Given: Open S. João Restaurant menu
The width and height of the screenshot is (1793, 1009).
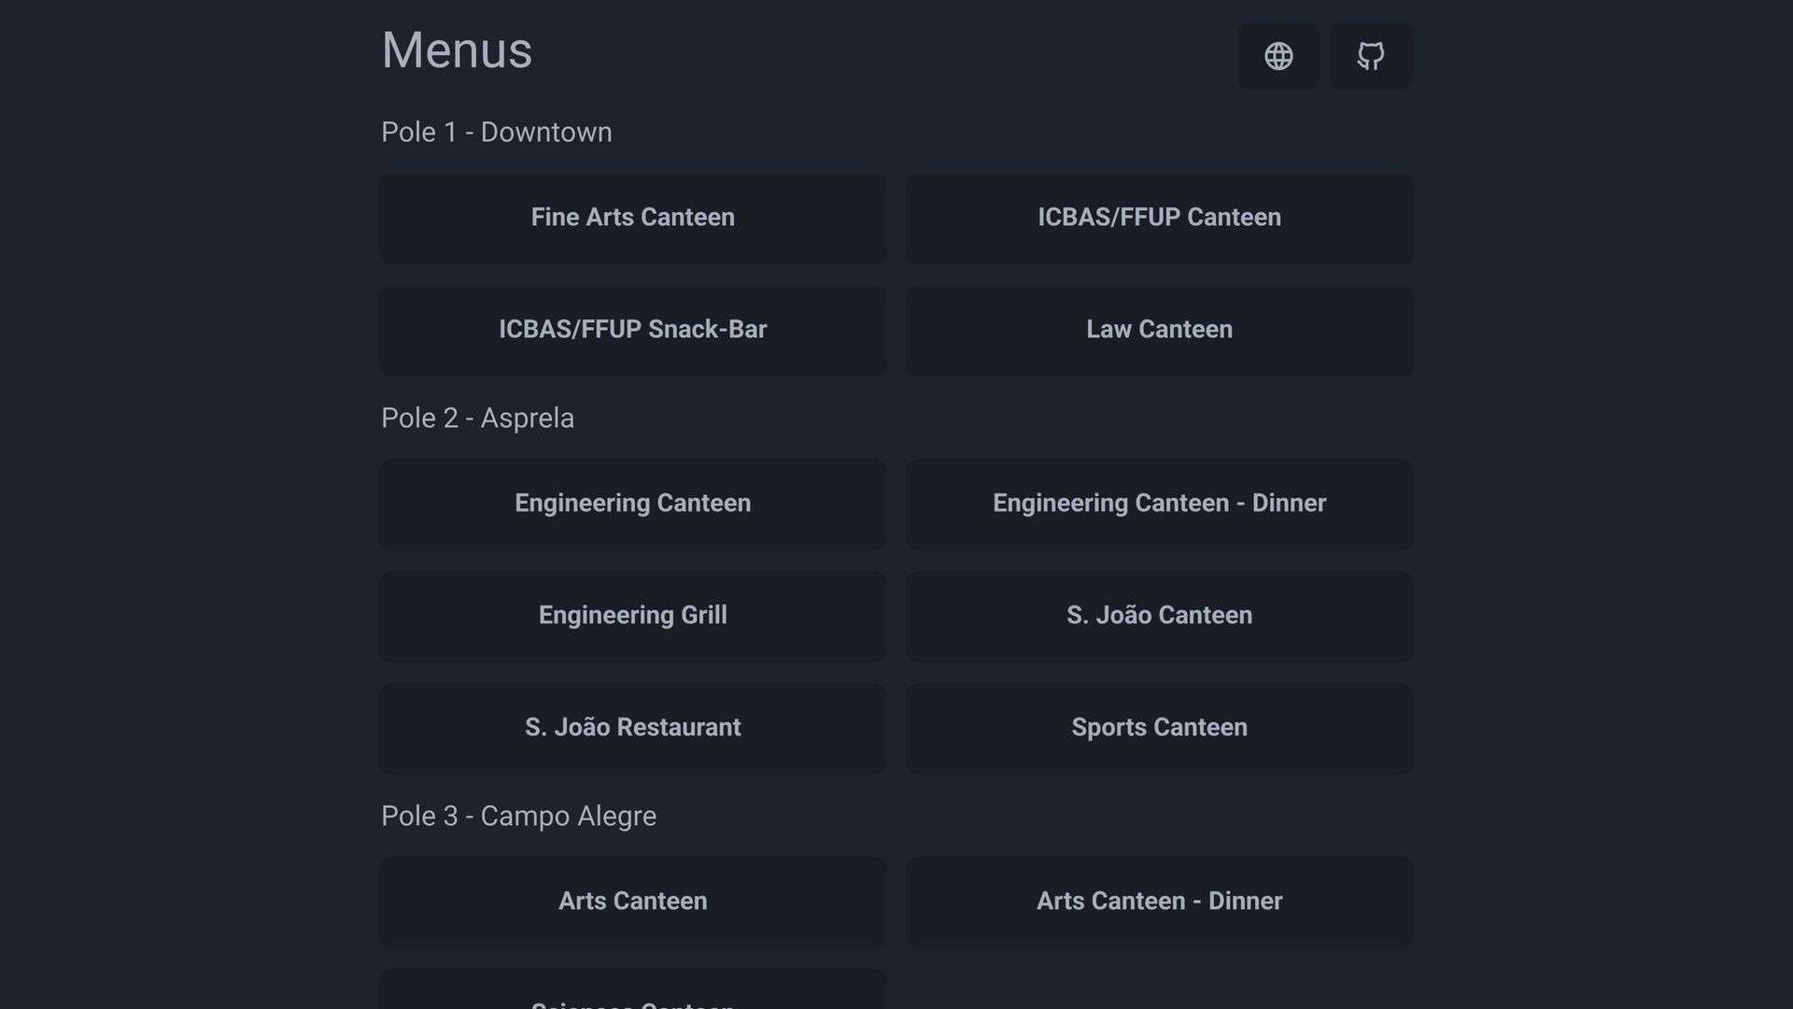Looking at the screenshot, I should (632, 728).
